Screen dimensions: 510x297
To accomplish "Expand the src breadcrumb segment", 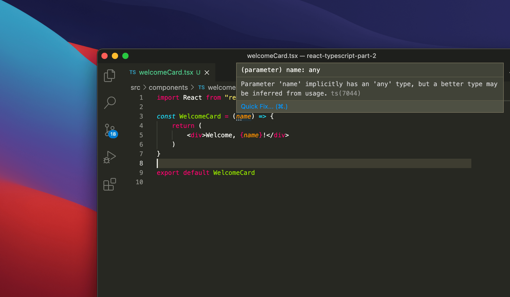I will pyautogui.click(x=135, y=87).
